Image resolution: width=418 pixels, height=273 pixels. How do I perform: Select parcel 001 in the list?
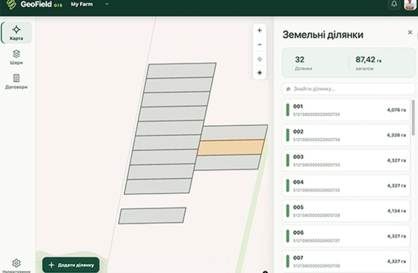click(x=346, y=110)
